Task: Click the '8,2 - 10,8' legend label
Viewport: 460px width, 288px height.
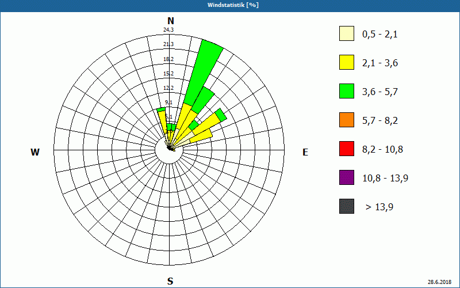Action: pos(382,150)
